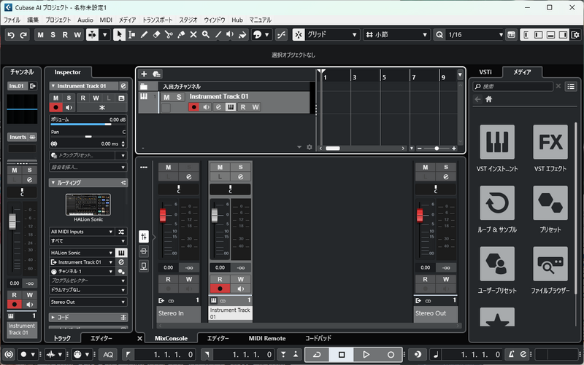Click Write W on Stereo In channel

pyautogui.click(x=189, y=279)
